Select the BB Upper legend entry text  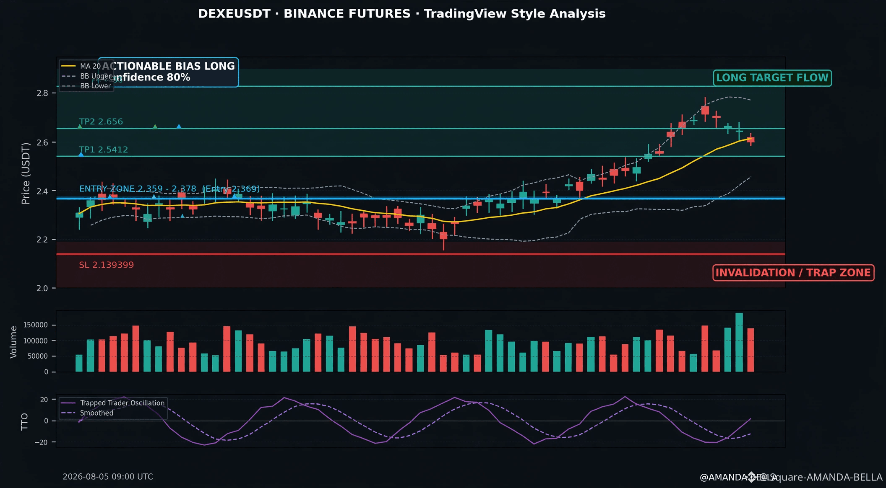point(96,76)
